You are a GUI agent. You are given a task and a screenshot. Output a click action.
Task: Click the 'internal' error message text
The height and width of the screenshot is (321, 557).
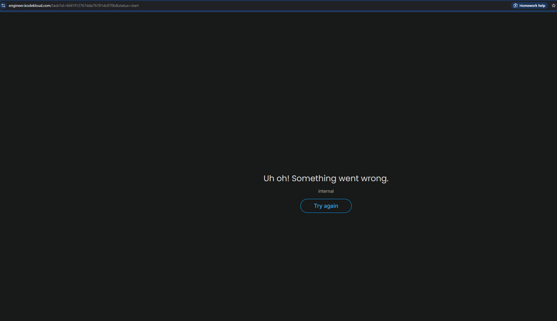(326, 191)
